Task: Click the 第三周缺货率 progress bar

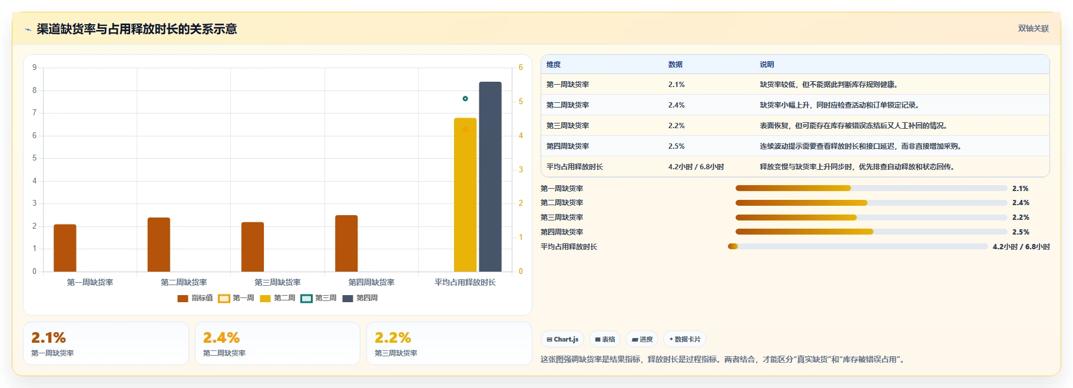Action: coord(871,218)
